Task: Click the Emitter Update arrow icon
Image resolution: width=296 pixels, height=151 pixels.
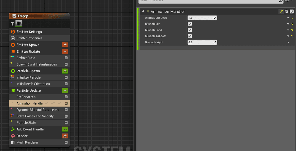Action: point(13,51)
